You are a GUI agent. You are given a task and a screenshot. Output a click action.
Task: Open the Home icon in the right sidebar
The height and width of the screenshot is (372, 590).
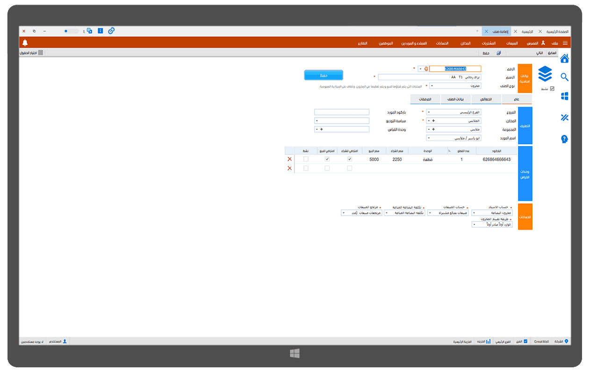pos(564,58)
